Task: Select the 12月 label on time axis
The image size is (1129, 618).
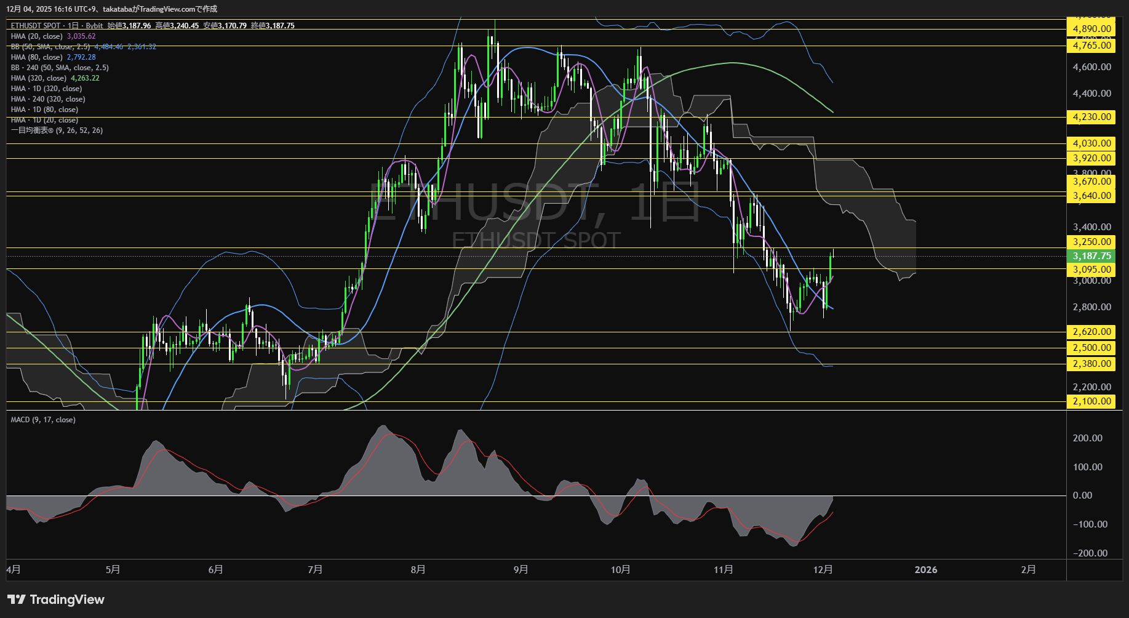Action: point(823,569)
